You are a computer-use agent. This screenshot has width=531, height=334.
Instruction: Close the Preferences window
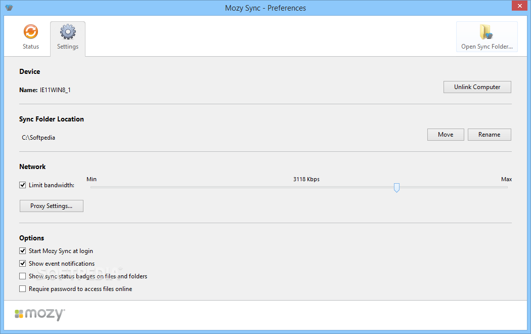pyautogui.click(x=519, y=6)
